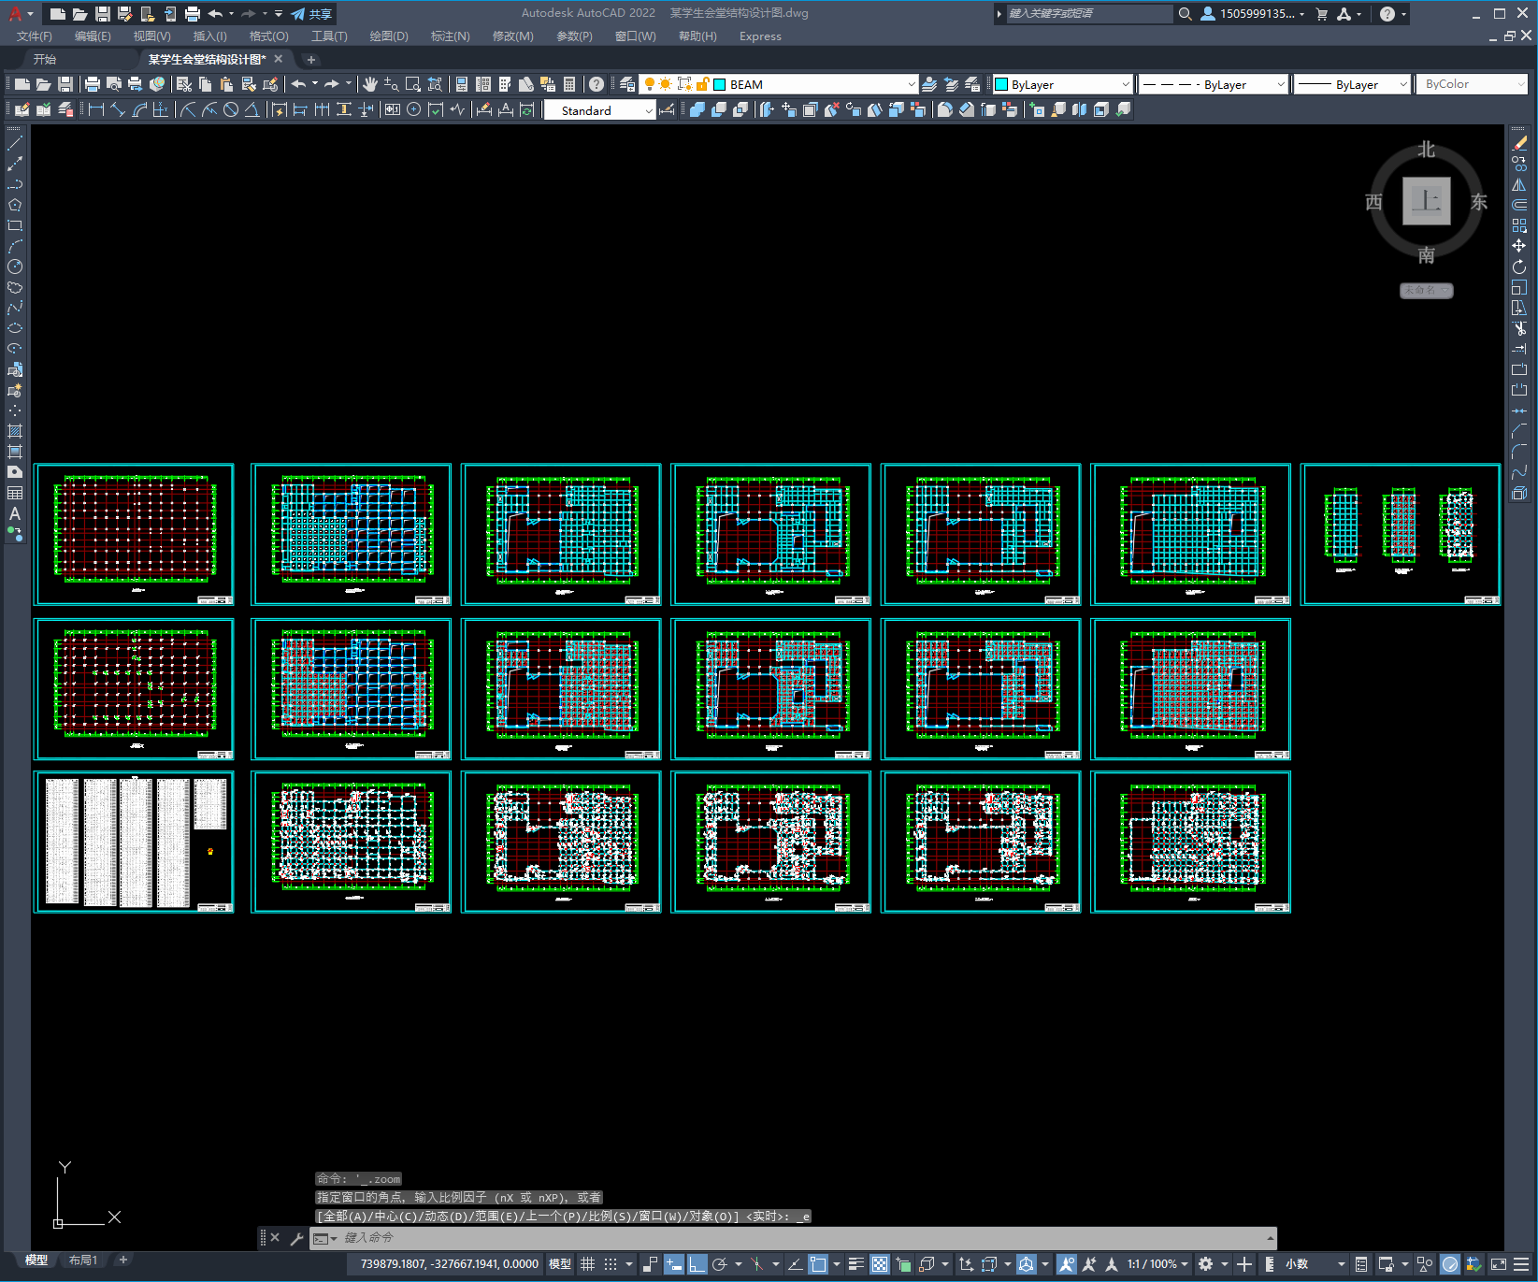Toggle Ortho mode in the status bar
The image size is (1538, 1282).
(697, 1264)
